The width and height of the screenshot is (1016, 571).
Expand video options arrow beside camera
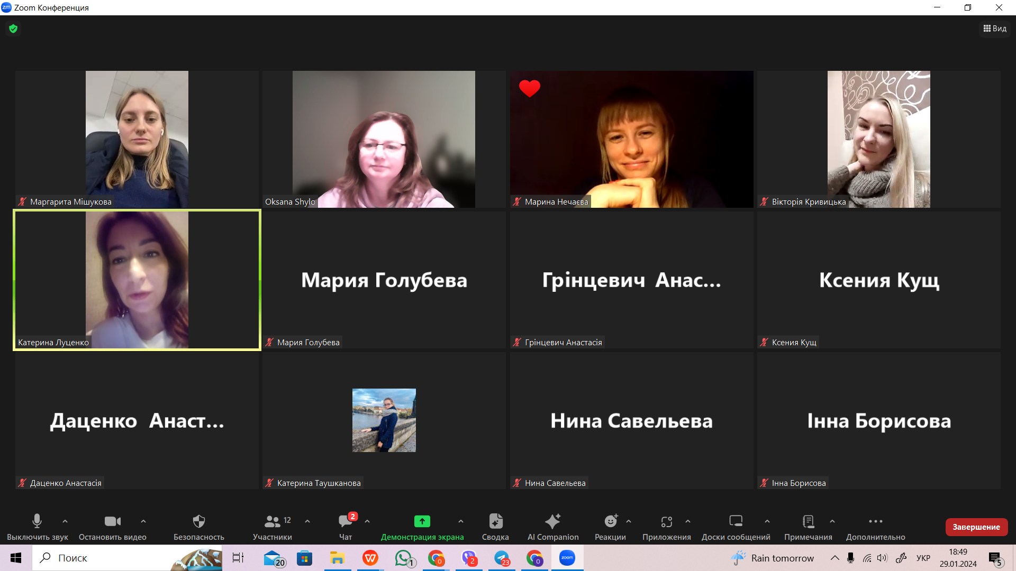tap(143, 521)
